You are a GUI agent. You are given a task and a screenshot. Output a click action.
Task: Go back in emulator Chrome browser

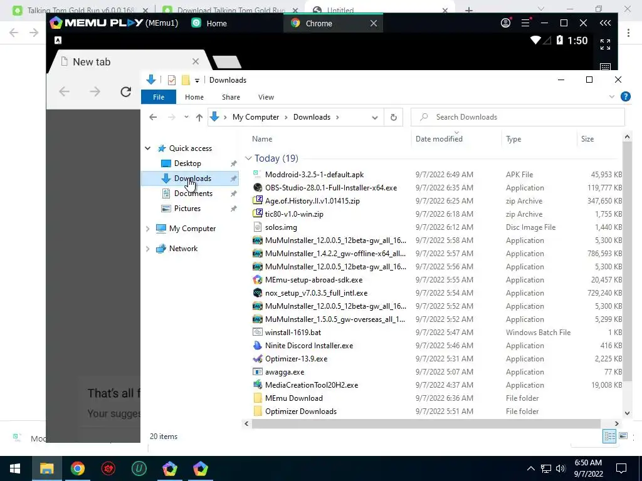pyautogui.click(x=65, y=91)
